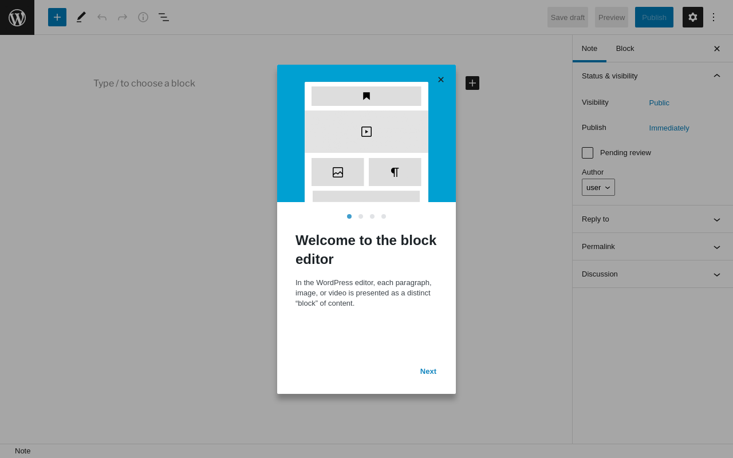Screen dimensions: 733x458
Task: Click the 'Type / to choose a block' placeholder
Action: pyautogui.click(x=144, y=84)
